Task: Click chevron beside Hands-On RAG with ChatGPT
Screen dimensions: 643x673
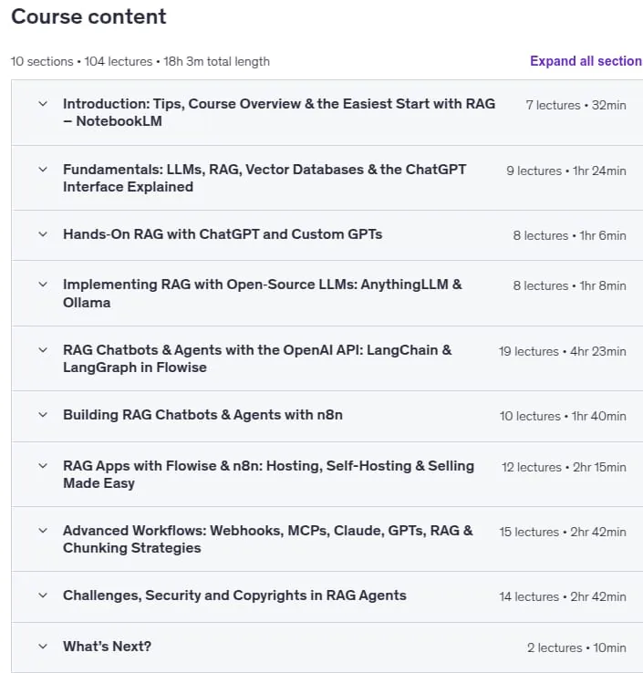Action: pyautogui.click(x=43, y=234)
